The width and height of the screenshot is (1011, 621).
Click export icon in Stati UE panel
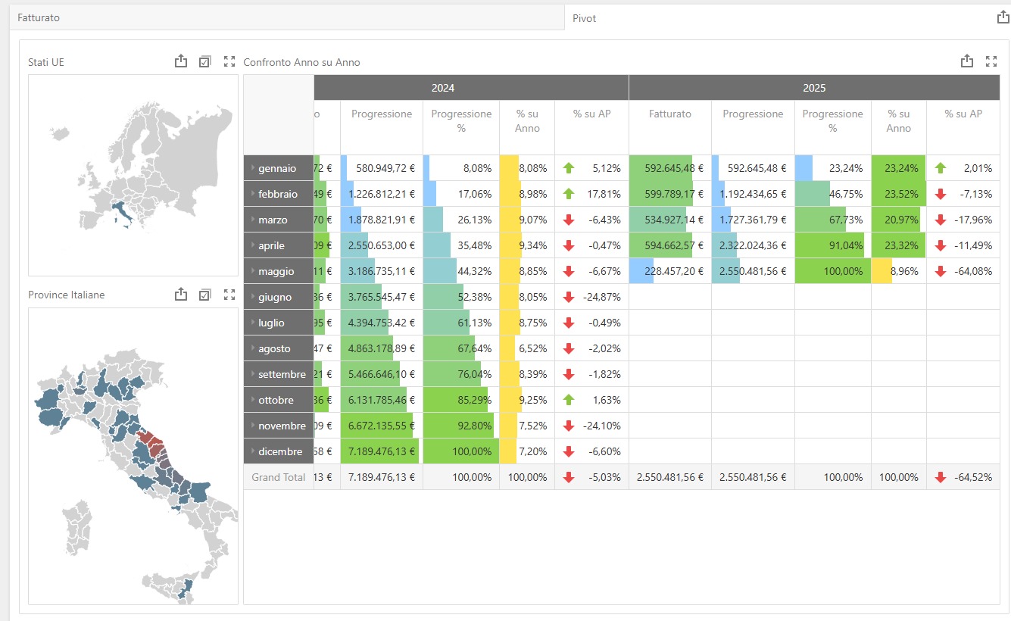180,61
